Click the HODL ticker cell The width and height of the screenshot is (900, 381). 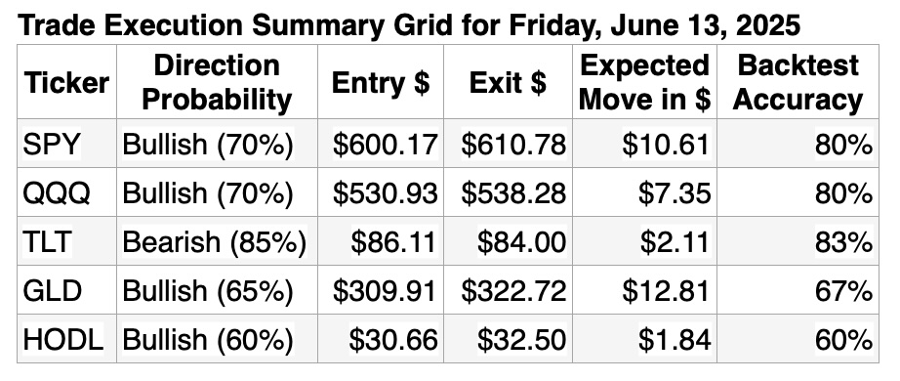coord(66,339)
